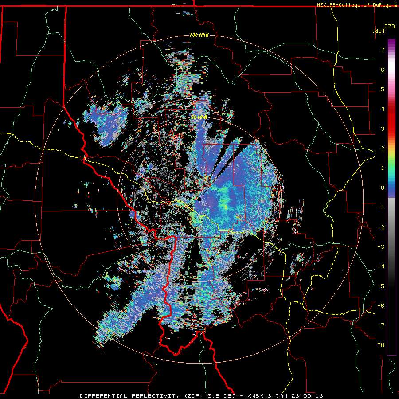The height and width of the screenshot is (399, 399).
Task: Click the 2 value on the color scale
Action: click(x=383, y=149)
